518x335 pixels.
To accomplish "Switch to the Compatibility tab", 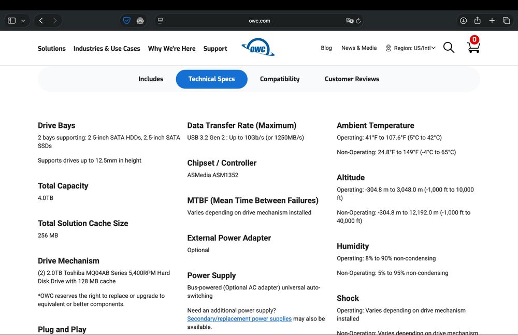I will pos(280,79).
